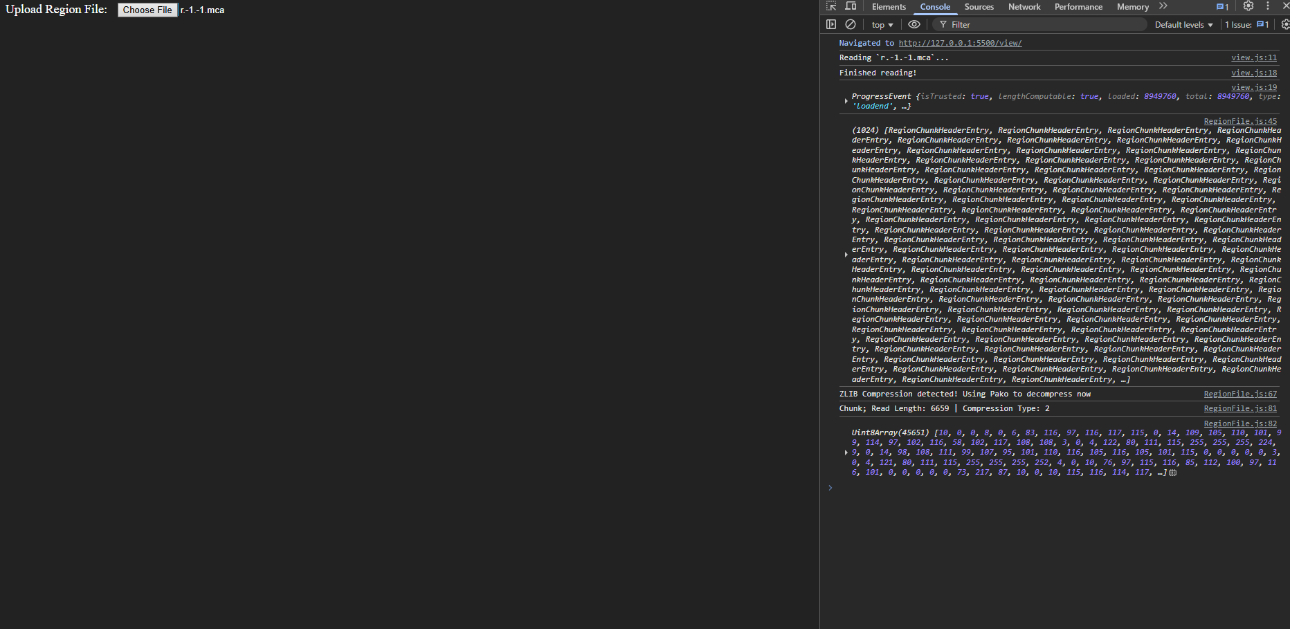Viewport: 1290px width, 629px height.
Task: Open the Default levels dropdown
Action: point(1183,25)
